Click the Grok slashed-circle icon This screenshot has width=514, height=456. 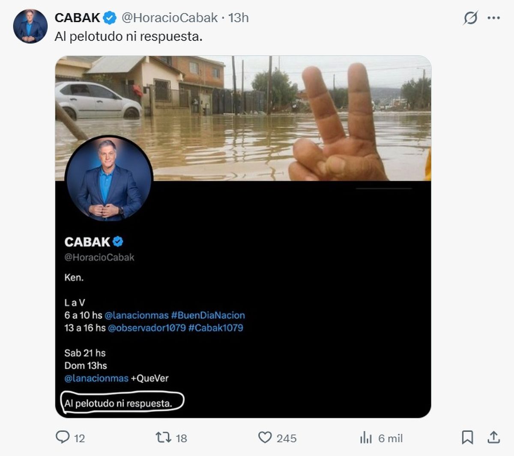(x=470, y=18)
